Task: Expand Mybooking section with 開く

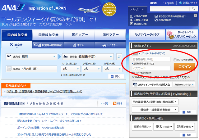Action: coord(187,112)
